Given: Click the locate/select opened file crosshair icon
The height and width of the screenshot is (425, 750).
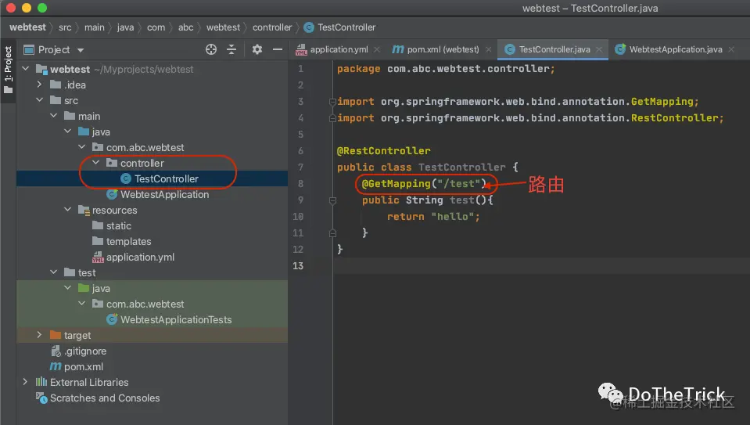Looking at the screenshot, I should click(x=211, y=49).
